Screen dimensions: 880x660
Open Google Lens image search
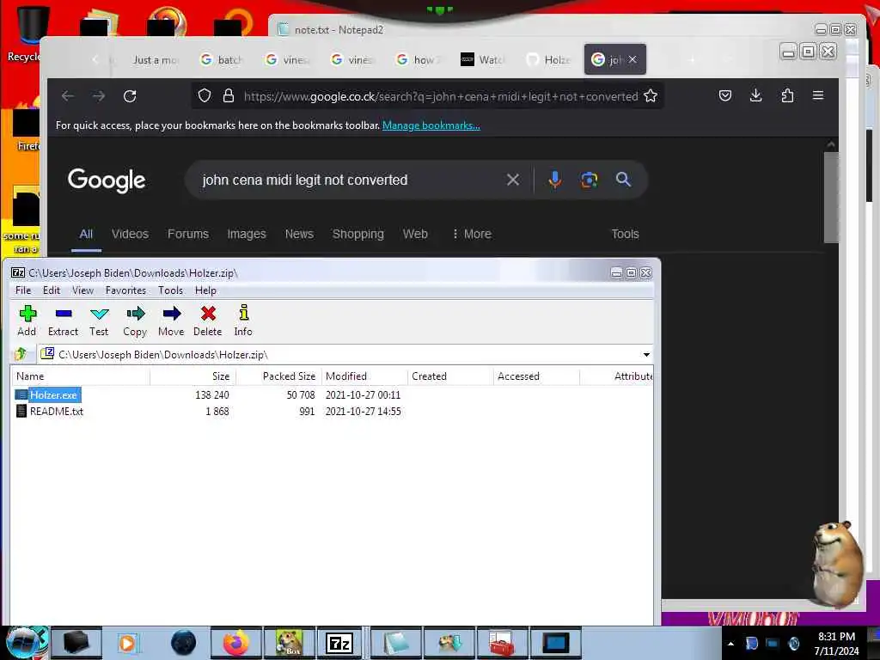(590, 180)
